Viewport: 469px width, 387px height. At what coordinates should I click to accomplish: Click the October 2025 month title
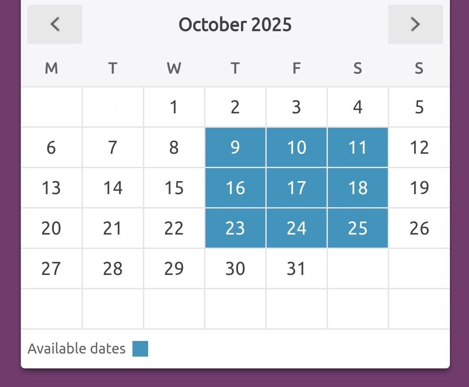[x=235, y=24]
